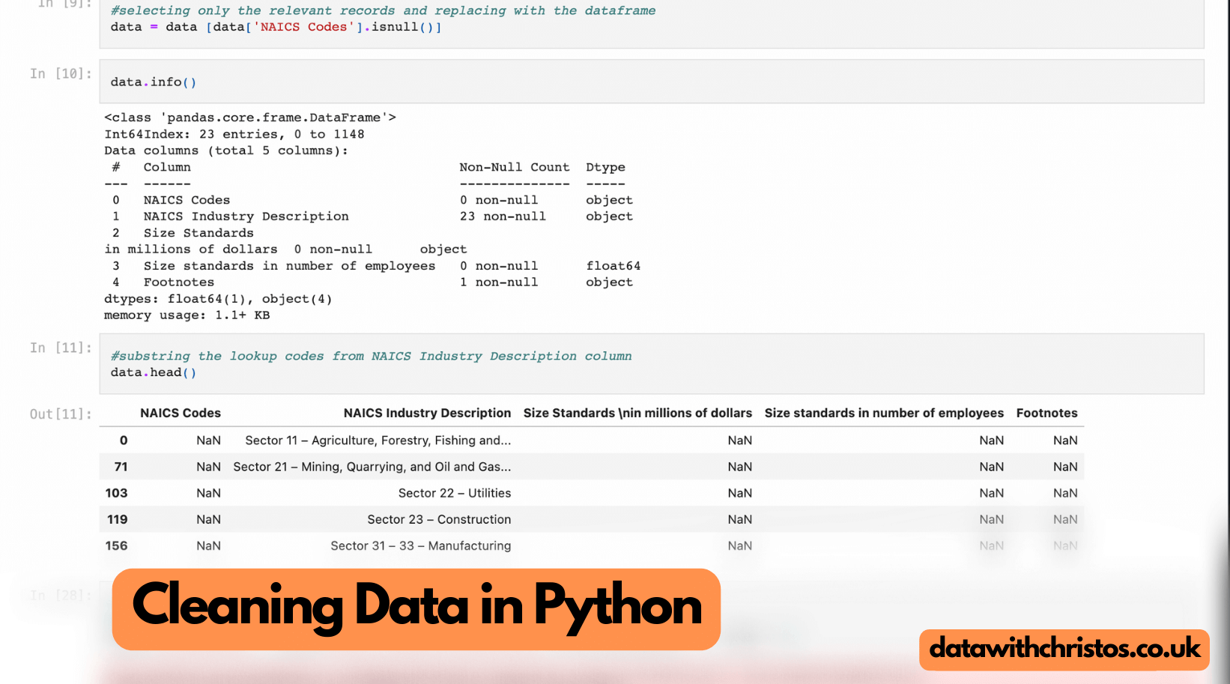
Task: Click the Cleaning Data in Python banner
Action: click(415, 608)
